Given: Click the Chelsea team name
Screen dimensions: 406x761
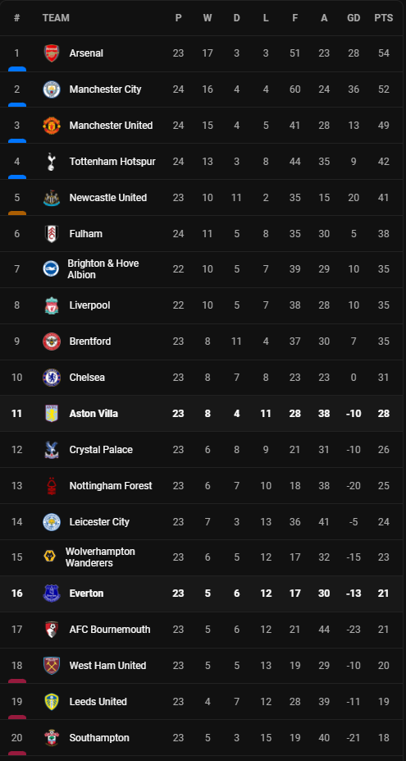Looking at the screenshot, I should (87, 378).
